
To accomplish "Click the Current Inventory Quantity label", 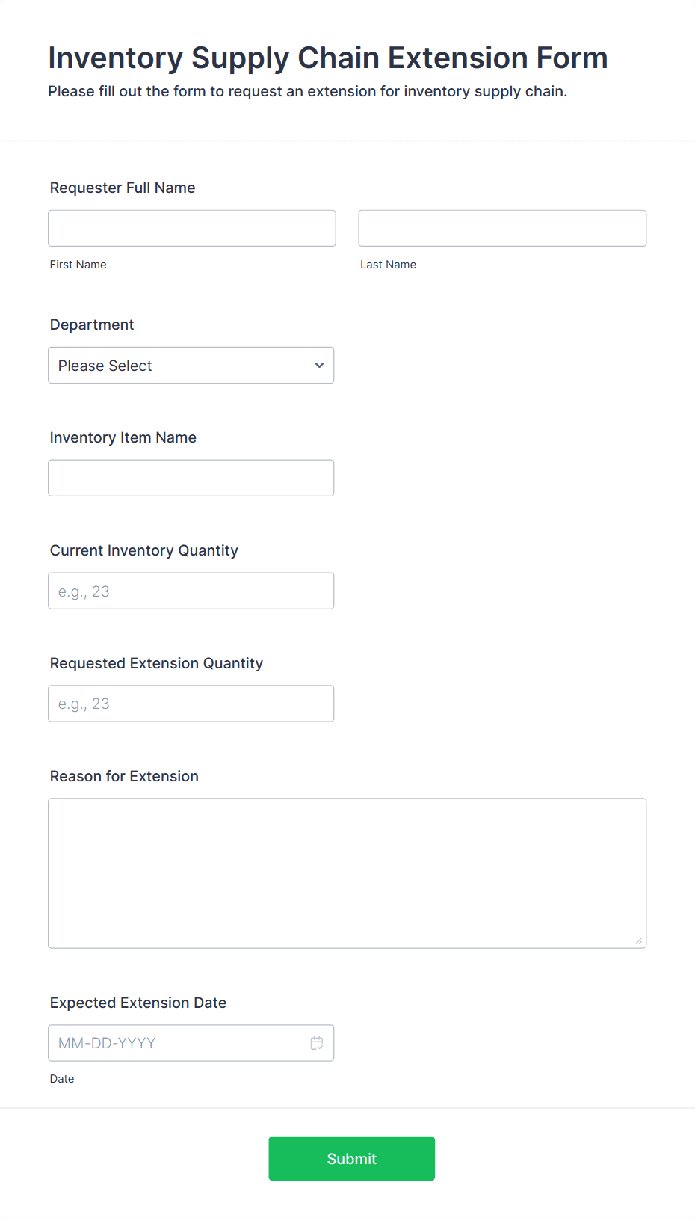I will tap(144, 550).
